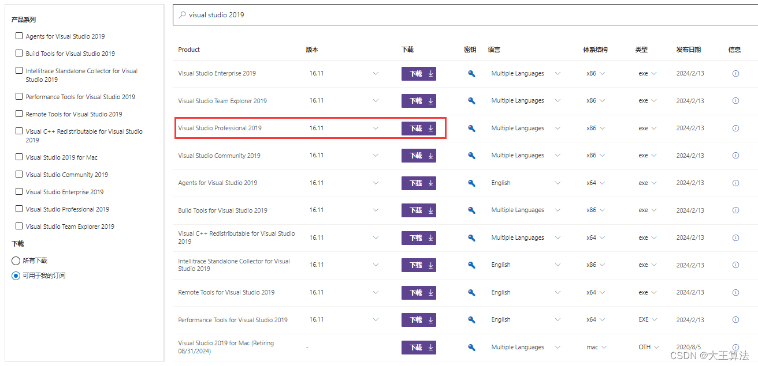Screen dimensions: 758x366
Task: Check Build Tools for Visual Studio 2019 filter
Action: point(20,53)
